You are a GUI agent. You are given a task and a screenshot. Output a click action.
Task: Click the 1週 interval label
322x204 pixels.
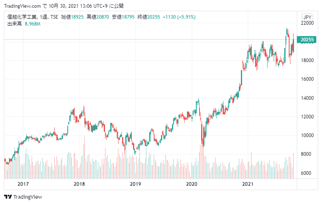43,17
